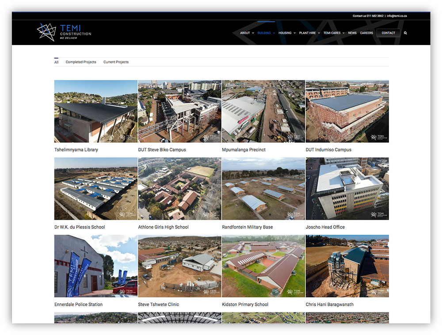Open the Randfontein Military Base thumbnail

(x=263, y=188)
